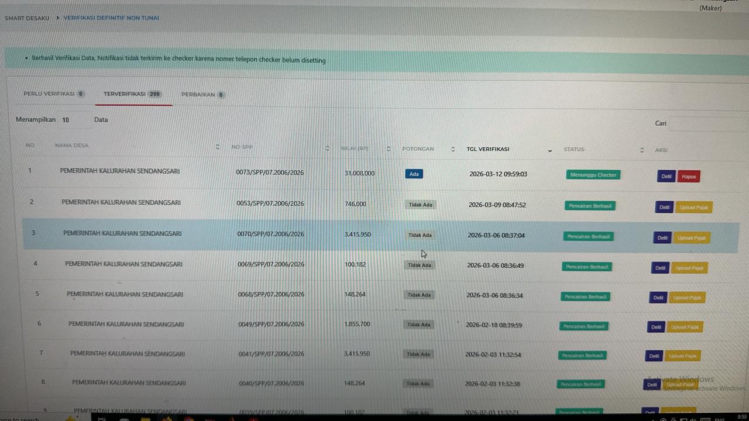Sort table by Nama Desa column arrows
Screen dimensions: 749x421
pyautogui.click(x=217, y=147)
